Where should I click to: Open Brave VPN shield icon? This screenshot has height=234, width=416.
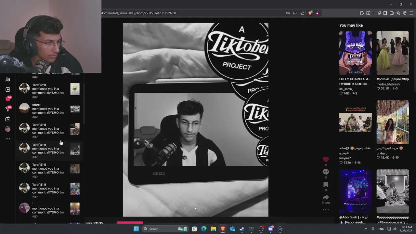pyautogui.click(x=405, y=13)
